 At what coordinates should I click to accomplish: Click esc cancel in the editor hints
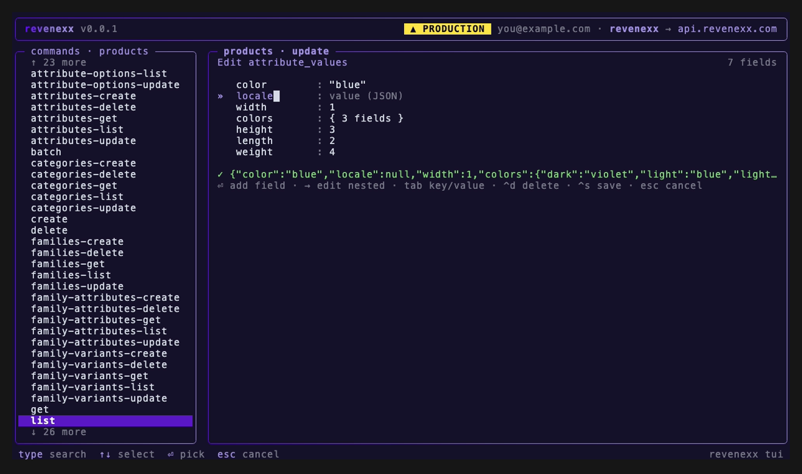click(x=671, y=185)
